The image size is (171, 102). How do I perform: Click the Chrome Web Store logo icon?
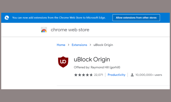point(44,30)
